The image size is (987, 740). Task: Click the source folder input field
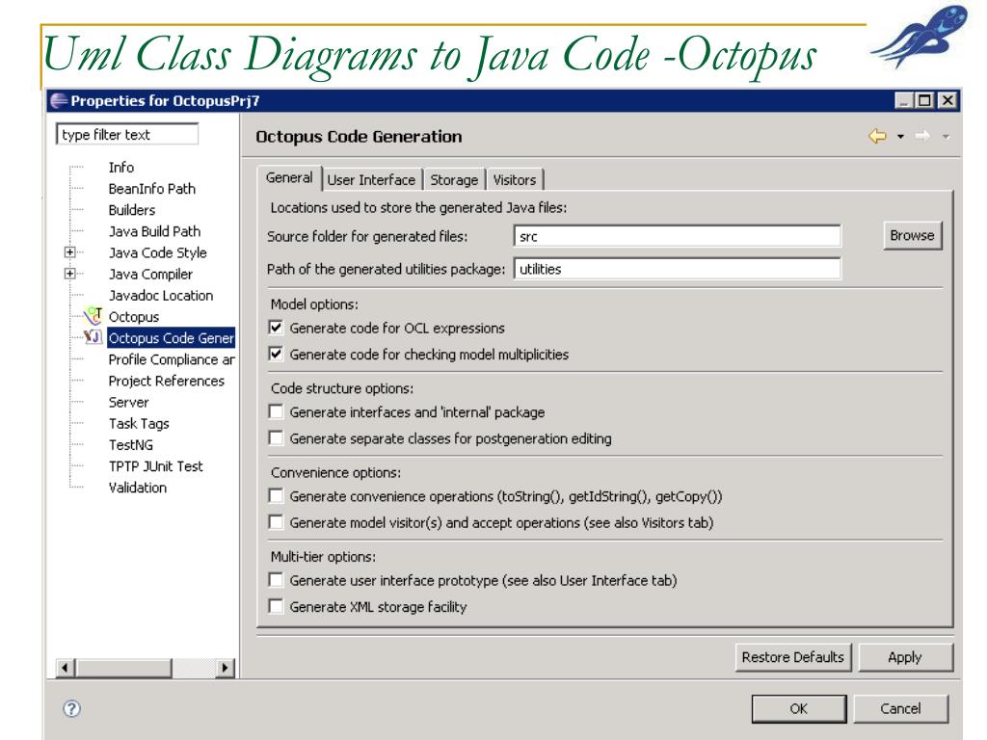click(678, 237)
